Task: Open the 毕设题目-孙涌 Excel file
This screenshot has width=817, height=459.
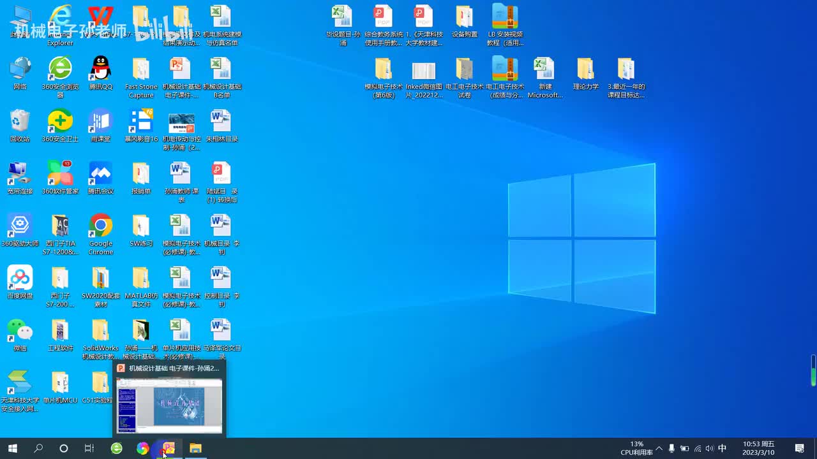Action: (343, 25)
